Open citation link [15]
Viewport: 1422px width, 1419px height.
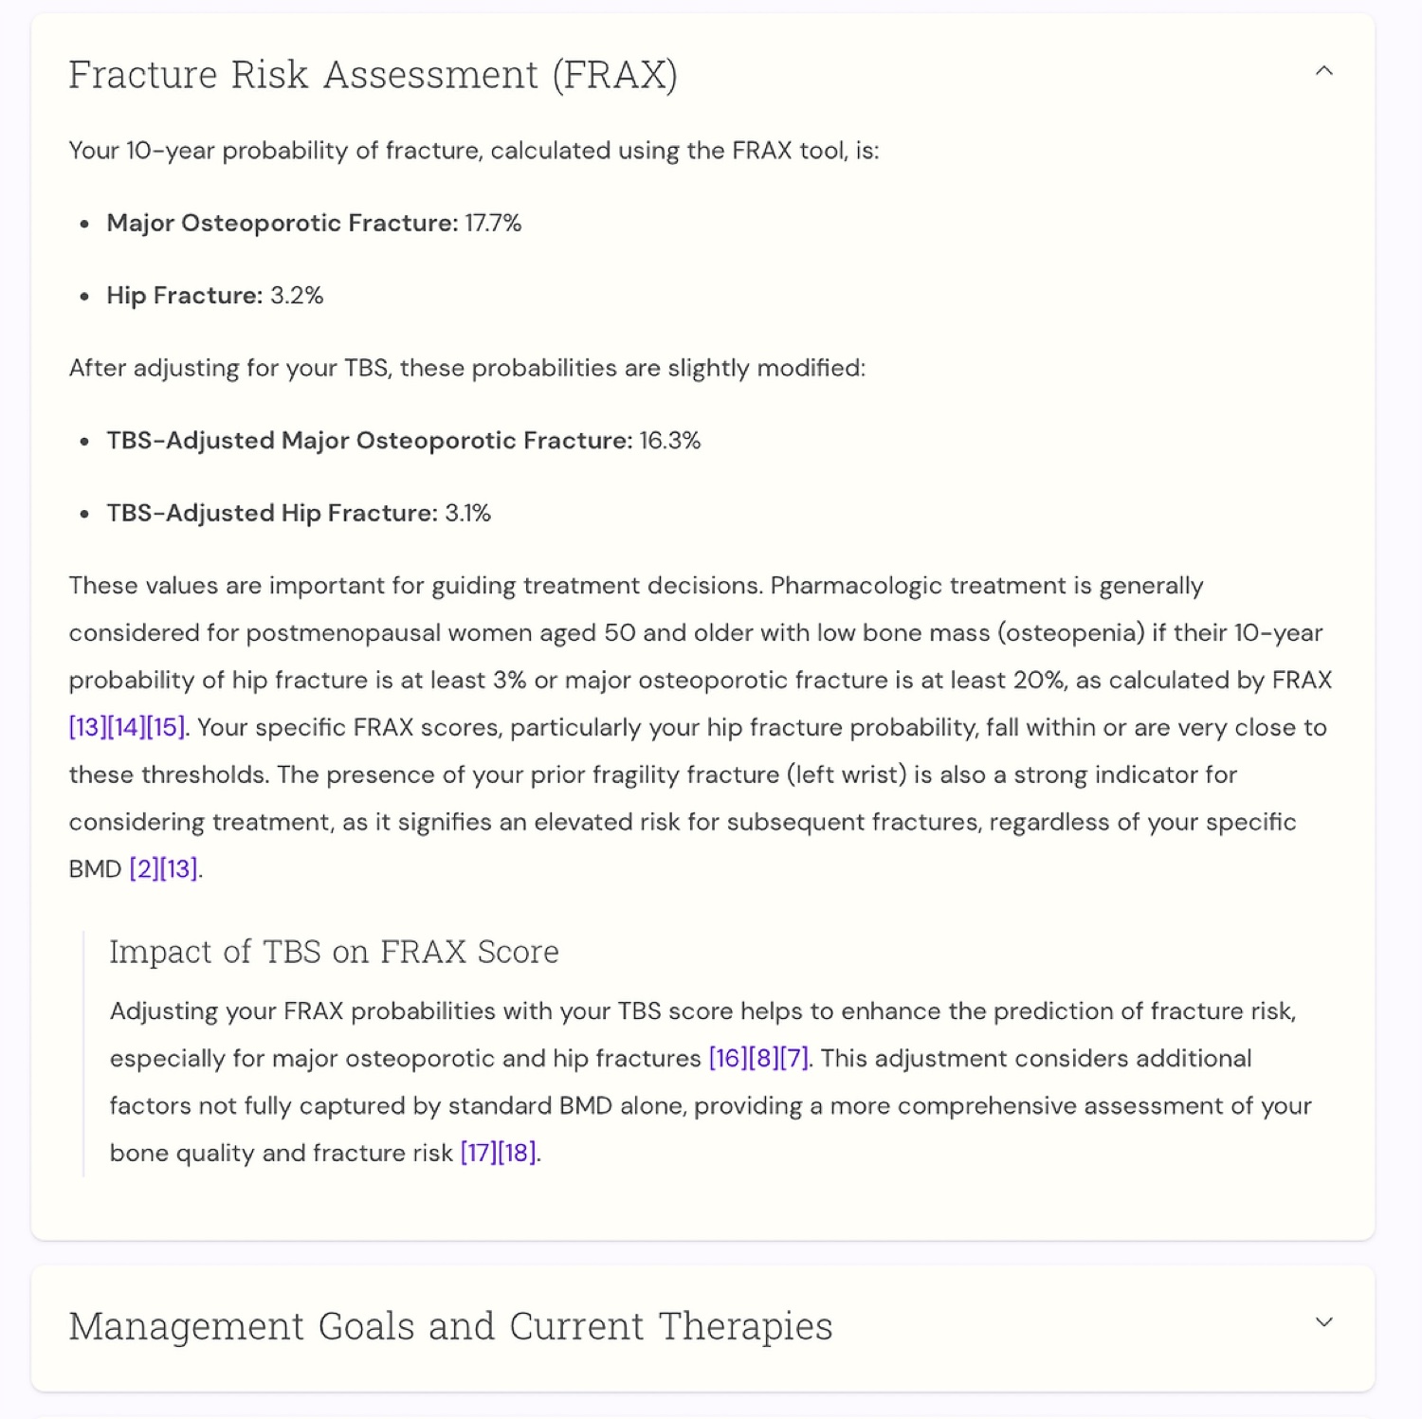coord(166,728)
